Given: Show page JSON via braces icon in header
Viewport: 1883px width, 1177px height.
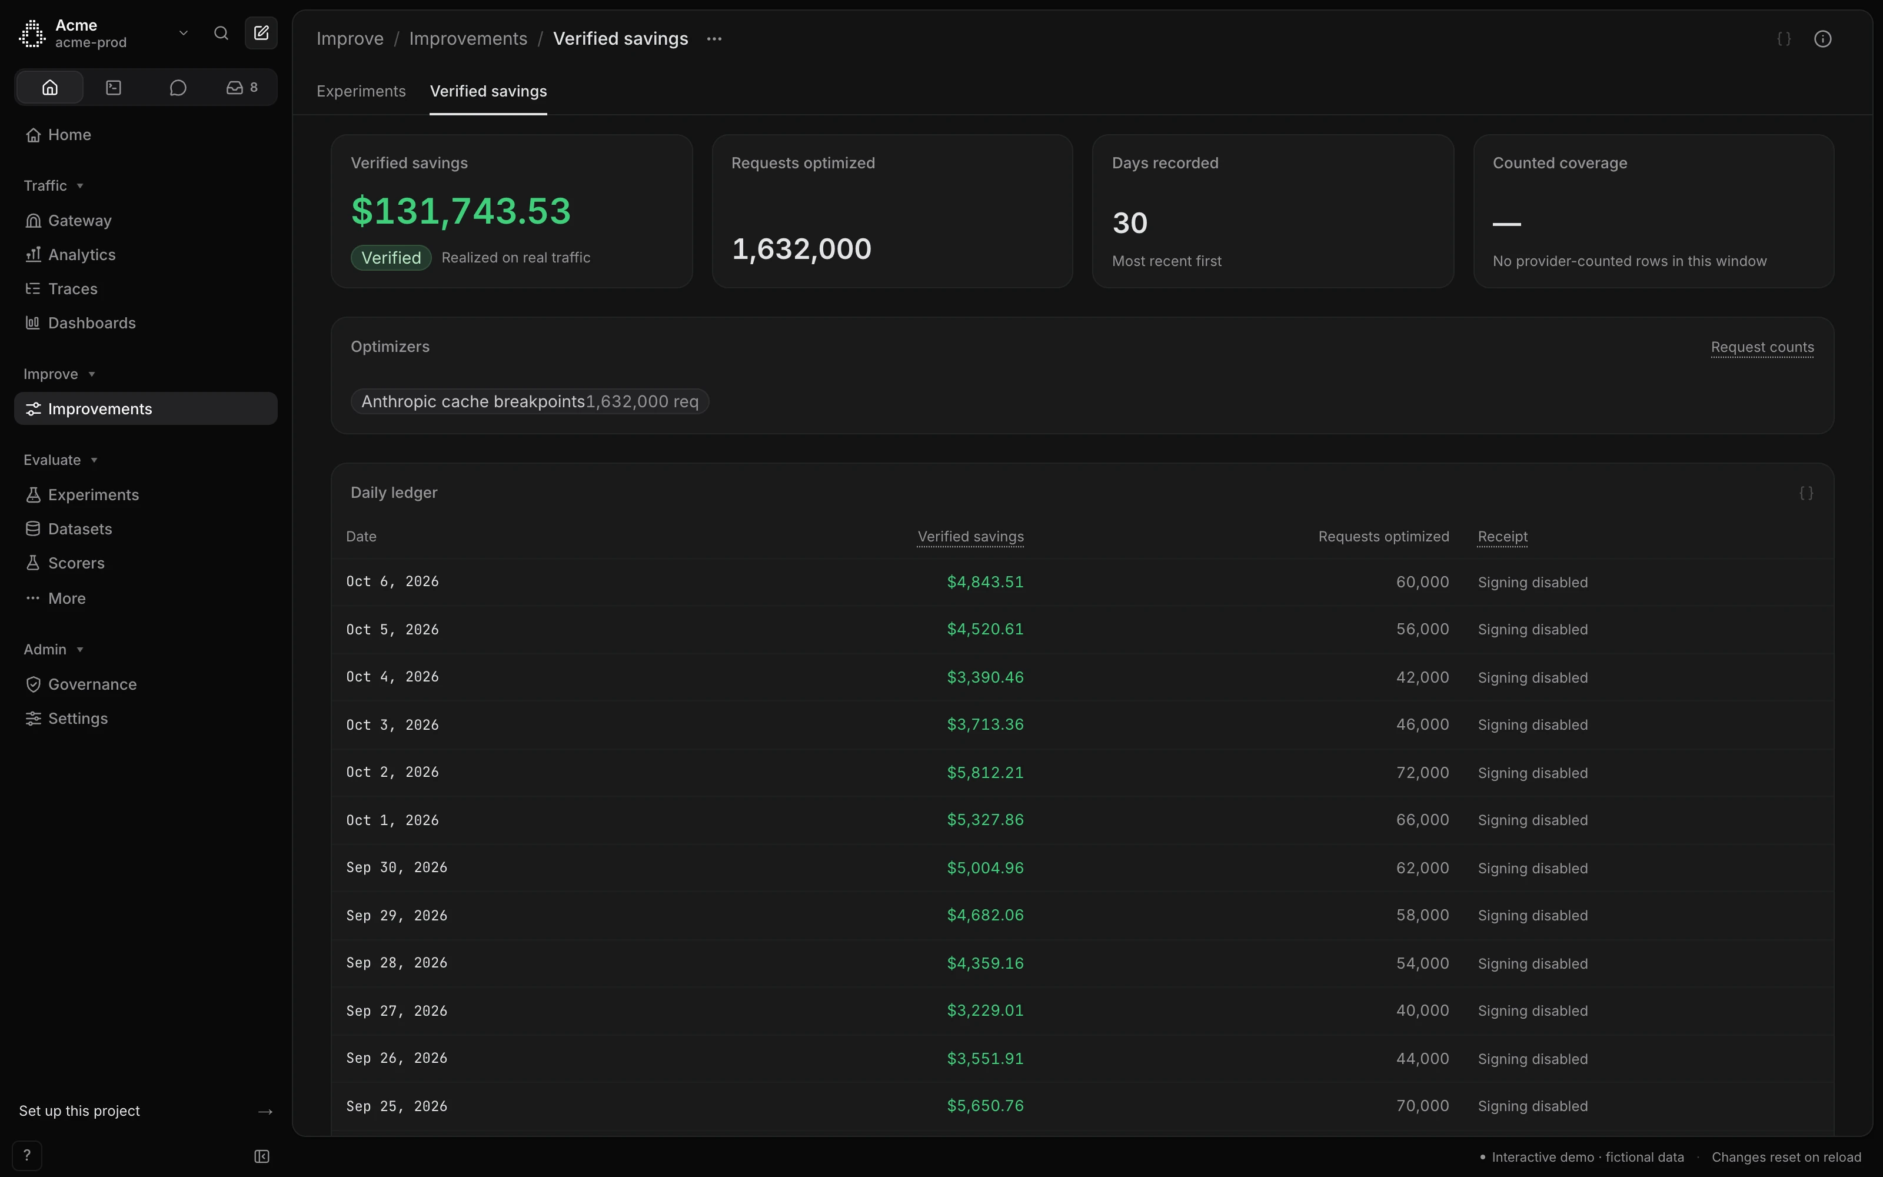Looking at the screenshot, I should coord(1784,39).
